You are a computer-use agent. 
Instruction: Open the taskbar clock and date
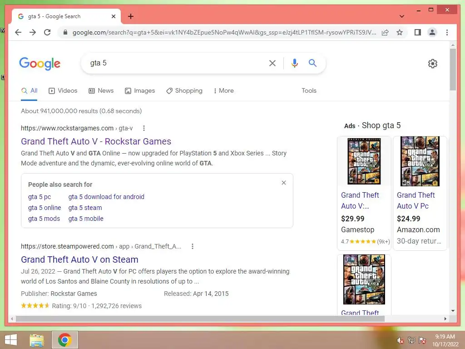pos(445,340)
